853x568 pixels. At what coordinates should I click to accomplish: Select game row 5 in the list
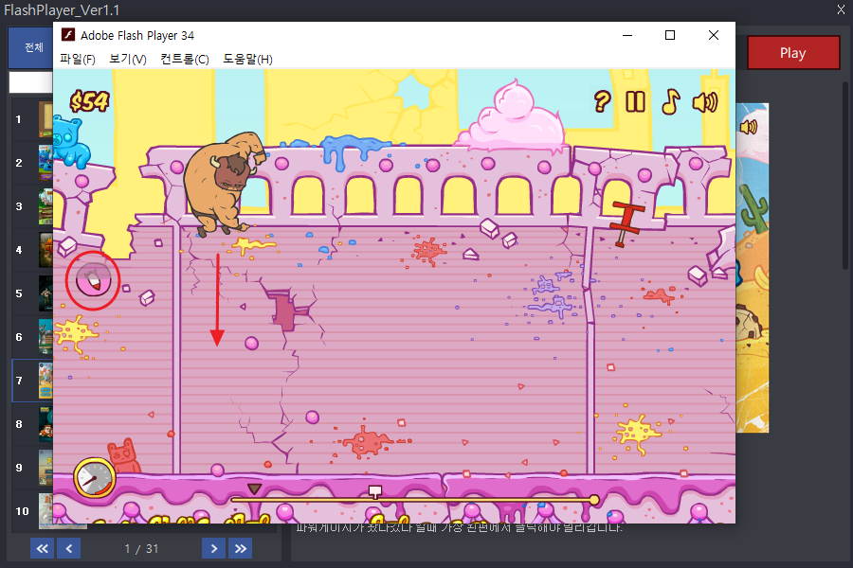coord(32,293)
